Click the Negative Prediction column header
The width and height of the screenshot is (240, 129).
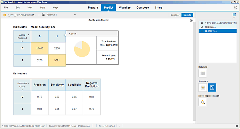[x=92, y=85]
